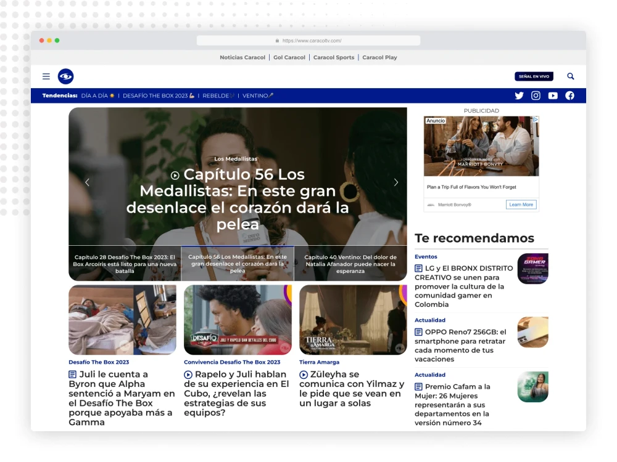
Task: Open the DESAFÍO THE BOX 2023 trend
Action: (x=159, y=95)
